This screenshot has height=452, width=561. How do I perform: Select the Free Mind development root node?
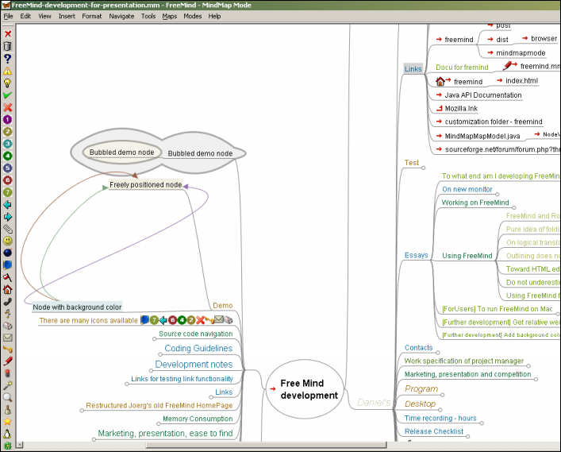(305, 389)
